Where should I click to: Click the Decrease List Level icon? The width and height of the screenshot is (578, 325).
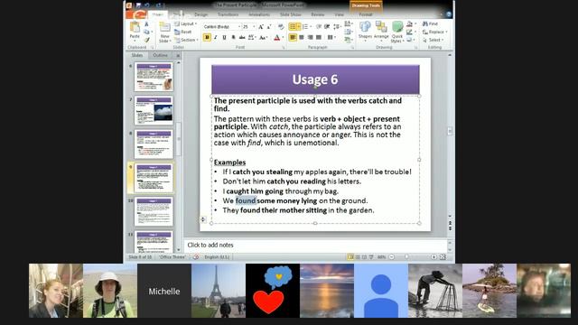[319, 26]
